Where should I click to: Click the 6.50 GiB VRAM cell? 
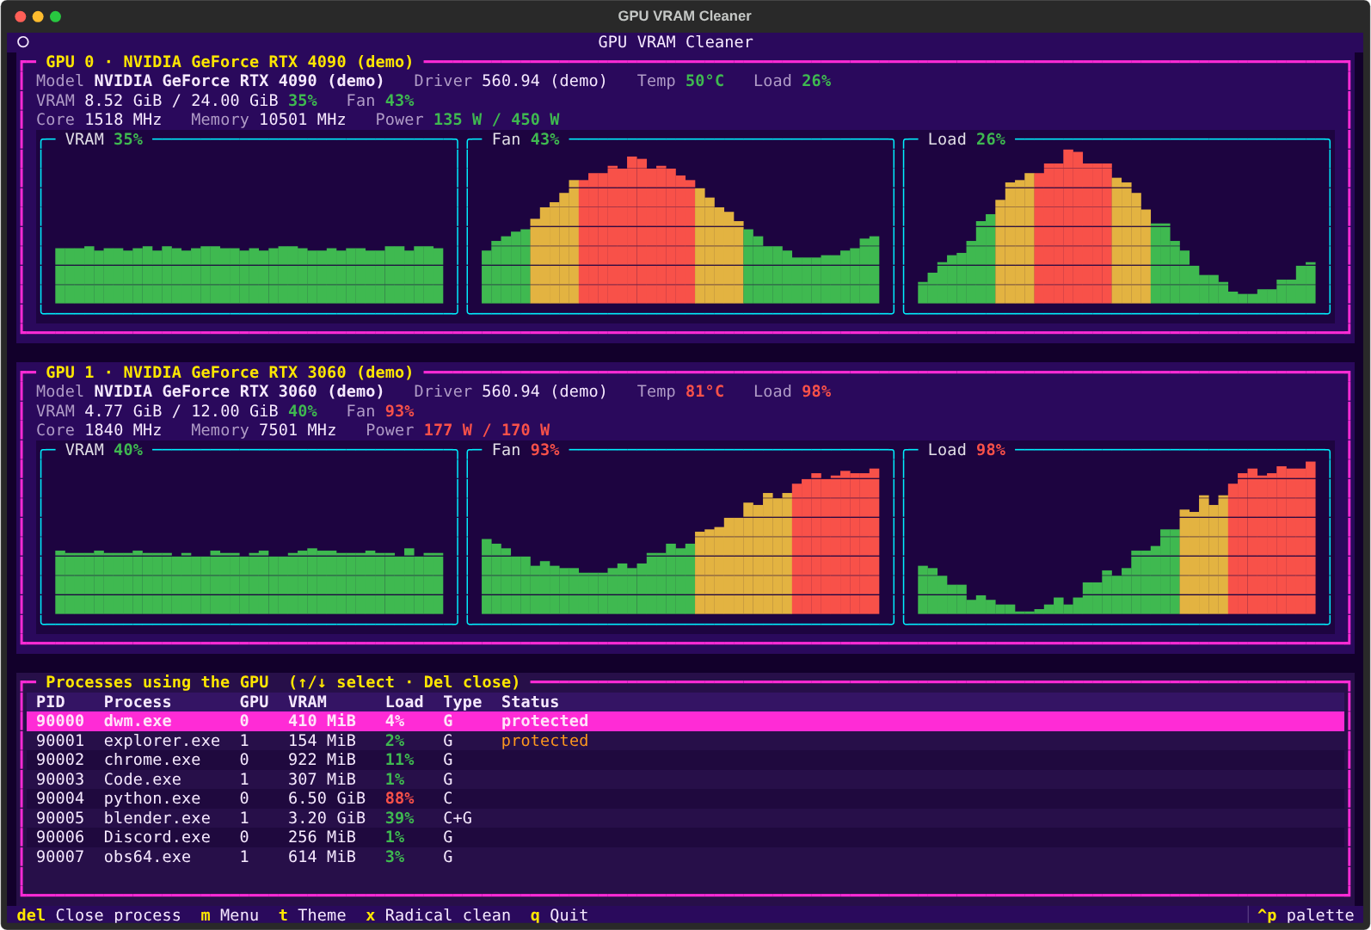327,798
